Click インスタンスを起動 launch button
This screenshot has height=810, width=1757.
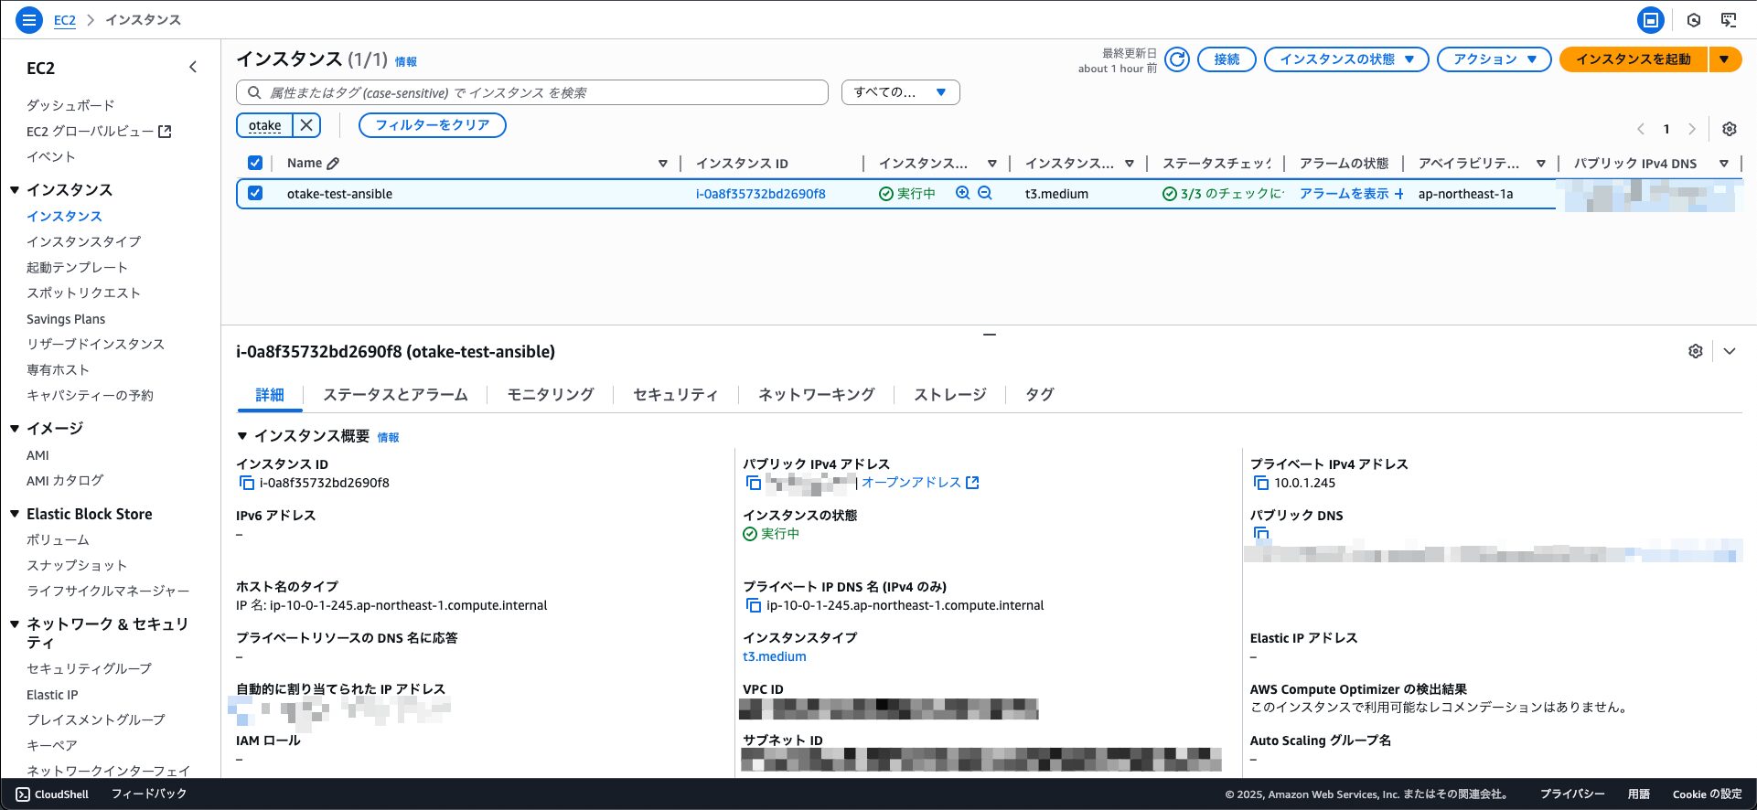pos(1634,59)
